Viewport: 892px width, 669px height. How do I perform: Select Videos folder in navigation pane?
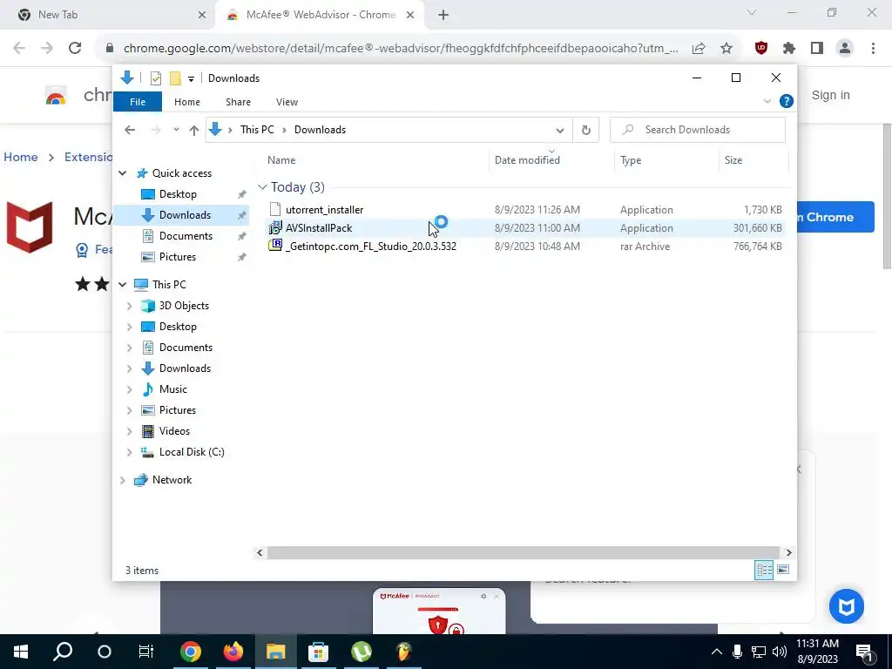point(174,431)
